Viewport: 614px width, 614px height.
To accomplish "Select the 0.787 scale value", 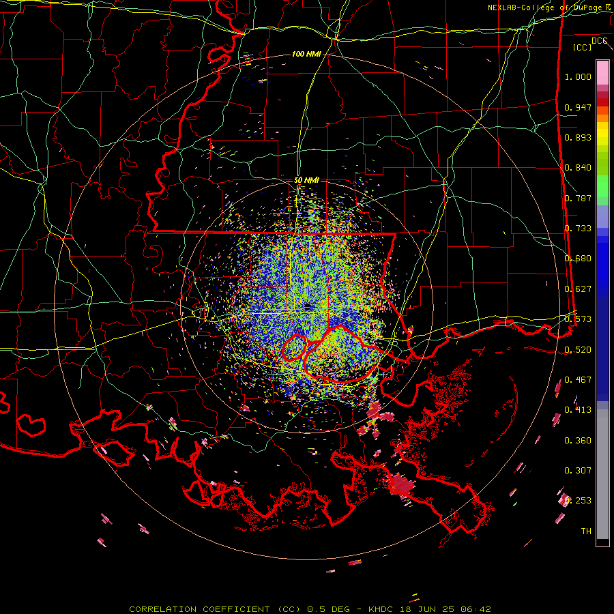I will click(x=578, y=198).
